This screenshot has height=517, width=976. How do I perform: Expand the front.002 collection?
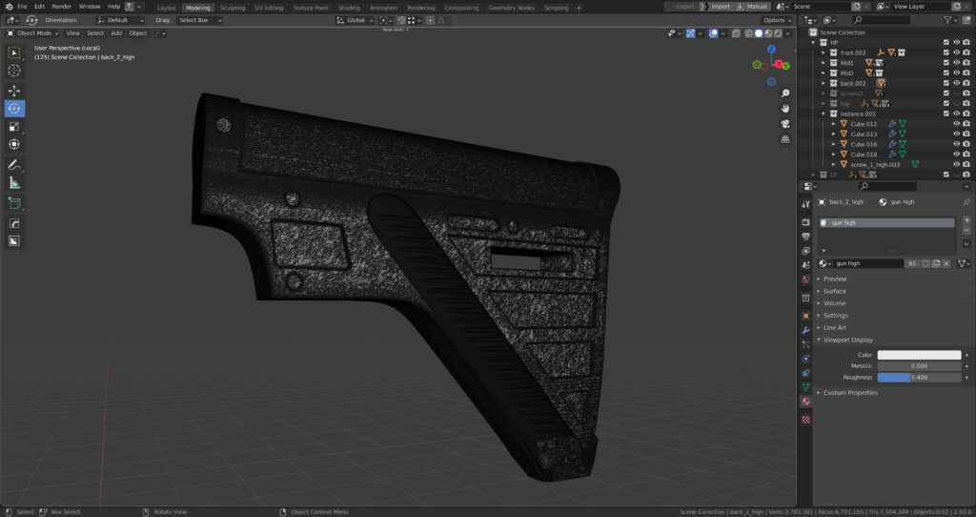[823, 53]
